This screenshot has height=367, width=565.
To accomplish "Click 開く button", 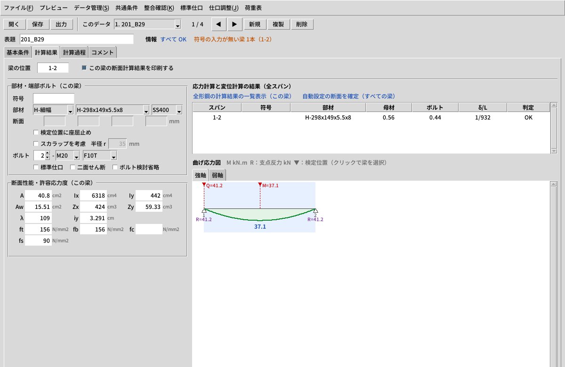I will pos(14,24).
